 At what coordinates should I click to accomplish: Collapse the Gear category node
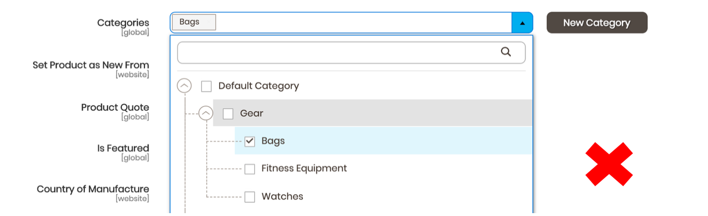coord(206,113)
